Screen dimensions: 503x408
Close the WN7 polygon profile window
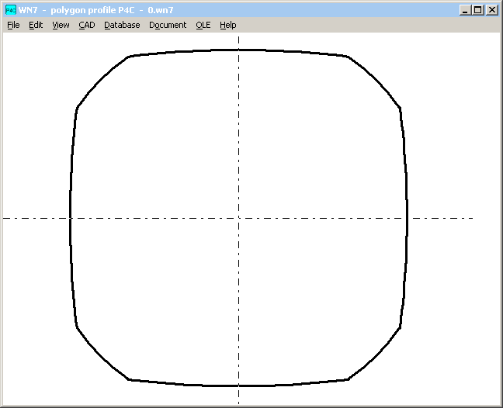(x=491, y=10)
